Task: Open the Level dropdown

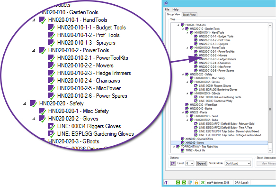Action: (190, 164)
